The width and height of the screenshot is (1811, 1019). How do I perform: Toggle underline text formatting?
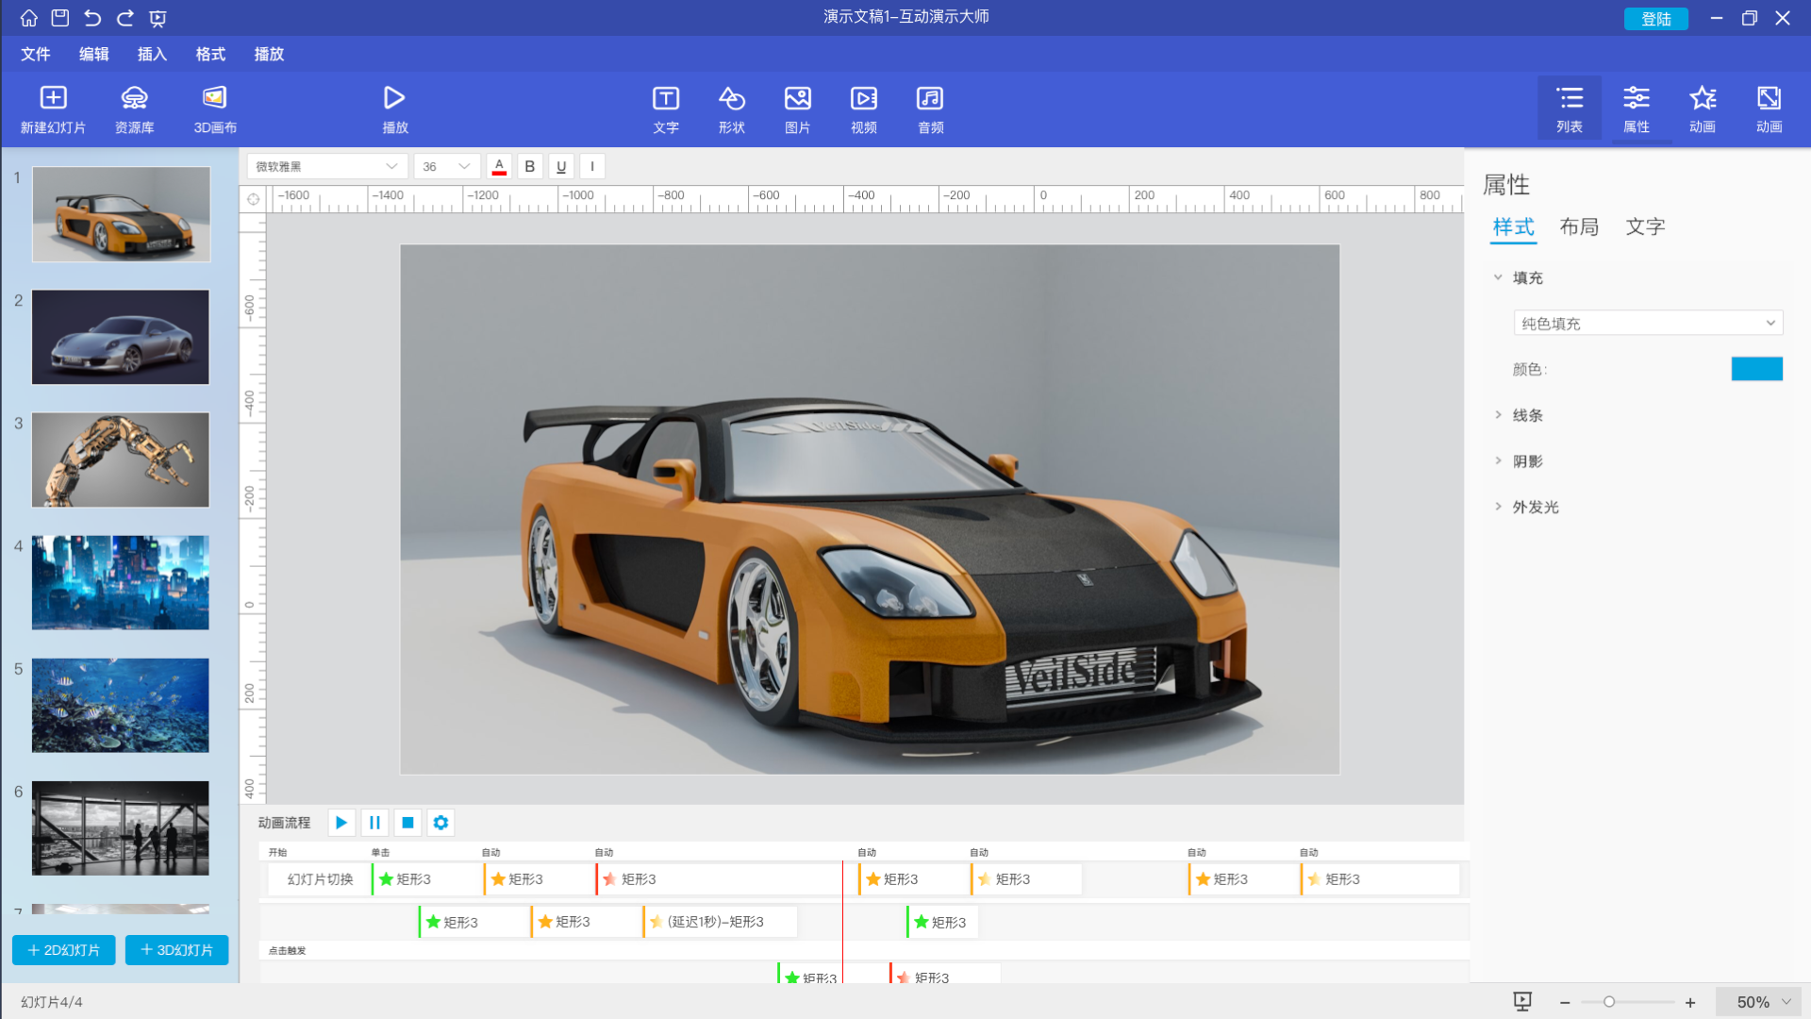point(561,166)
